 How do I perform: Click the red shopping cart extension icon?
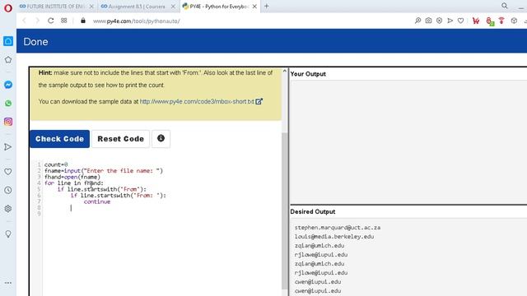pyautogui.click(x=476, y=21)
